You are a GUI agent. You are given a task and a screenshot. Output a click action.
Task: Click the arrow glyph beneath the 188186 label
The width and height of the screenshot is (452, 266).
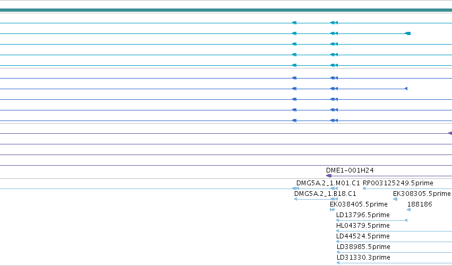[x=409, y=210]
